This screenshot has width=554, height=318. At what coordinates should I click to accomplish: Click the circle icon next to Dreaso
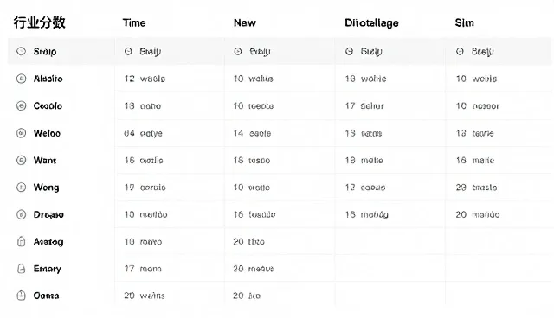pos(21,214)
